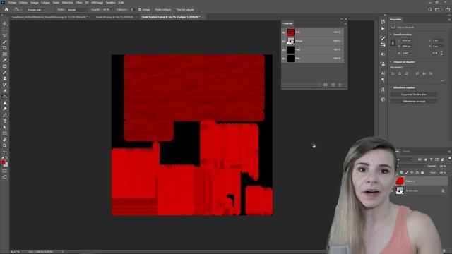Open the Affichage menu

(97, 2)
